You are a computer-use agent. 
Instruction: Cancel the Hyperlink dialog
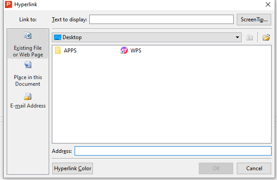click(254, 168)
